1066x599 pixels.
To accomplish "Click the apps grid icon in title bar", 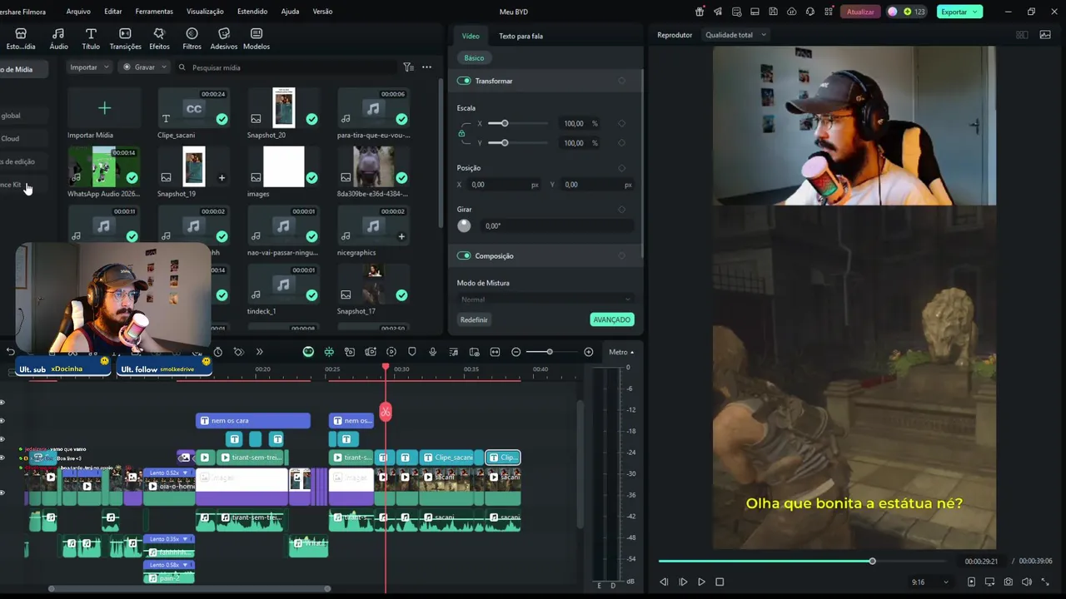I will [x=828, y=12].
